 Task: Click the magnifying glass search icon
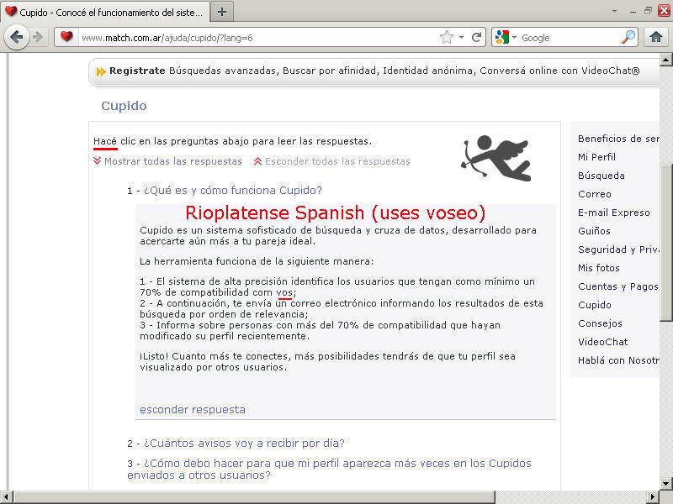pos(628,37)
